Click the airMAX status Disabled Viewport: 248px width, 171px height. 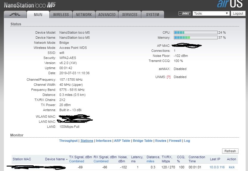(180, 69)
